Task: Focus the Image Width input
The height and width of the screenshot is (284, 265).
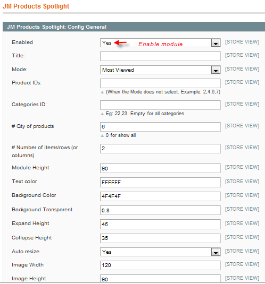Action: point(160,265)
